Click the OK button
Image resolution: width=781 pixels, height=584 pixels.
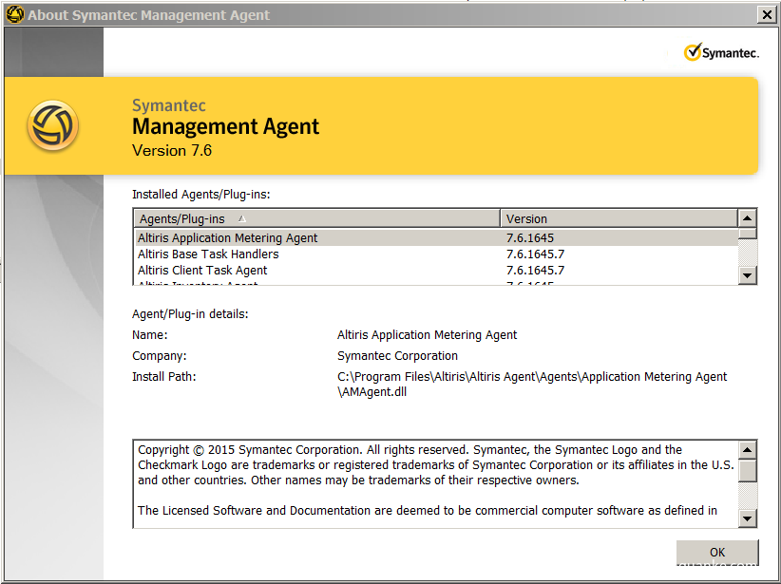tap(717, 552)
